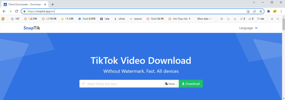The height and width of the screenshot is (100, 285).
Task: Click the internal links count 8
Action: coord(251,19)
